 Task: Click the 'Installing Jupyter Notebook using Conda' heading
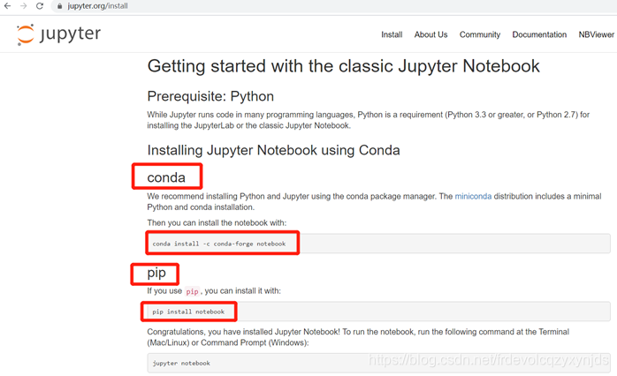273,150
